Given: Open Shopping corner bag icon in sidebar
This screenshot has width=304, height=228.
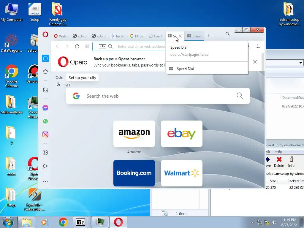Looking at the screenshot, I should pyautogui.click(x=45, y=90).
